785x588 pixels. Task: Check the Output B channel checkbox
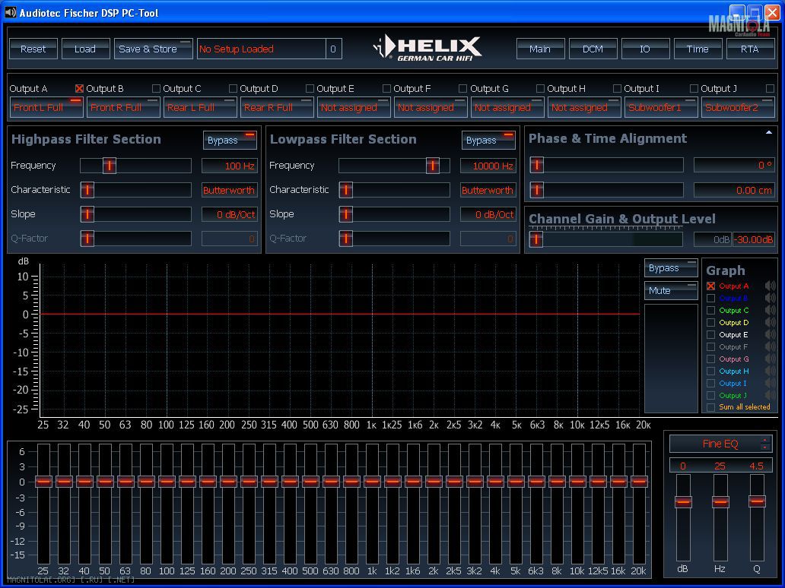coord(156,88)
